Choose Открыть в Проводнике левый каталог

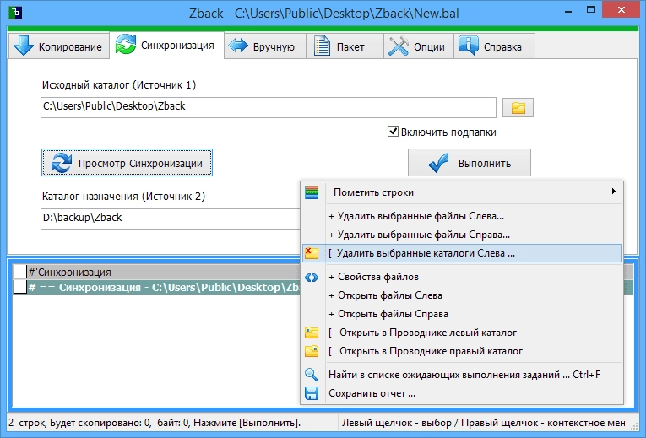461,333
